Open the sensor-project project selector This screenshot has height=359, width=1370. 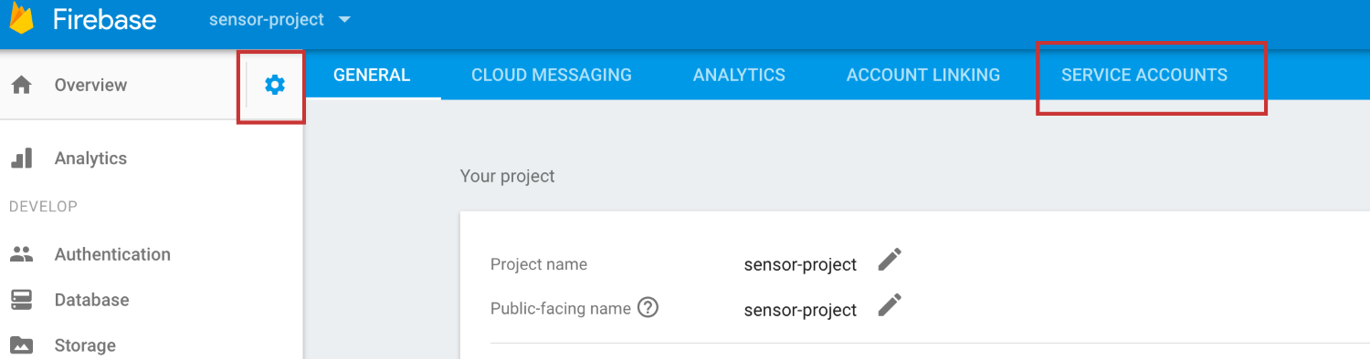click(280, 19)
